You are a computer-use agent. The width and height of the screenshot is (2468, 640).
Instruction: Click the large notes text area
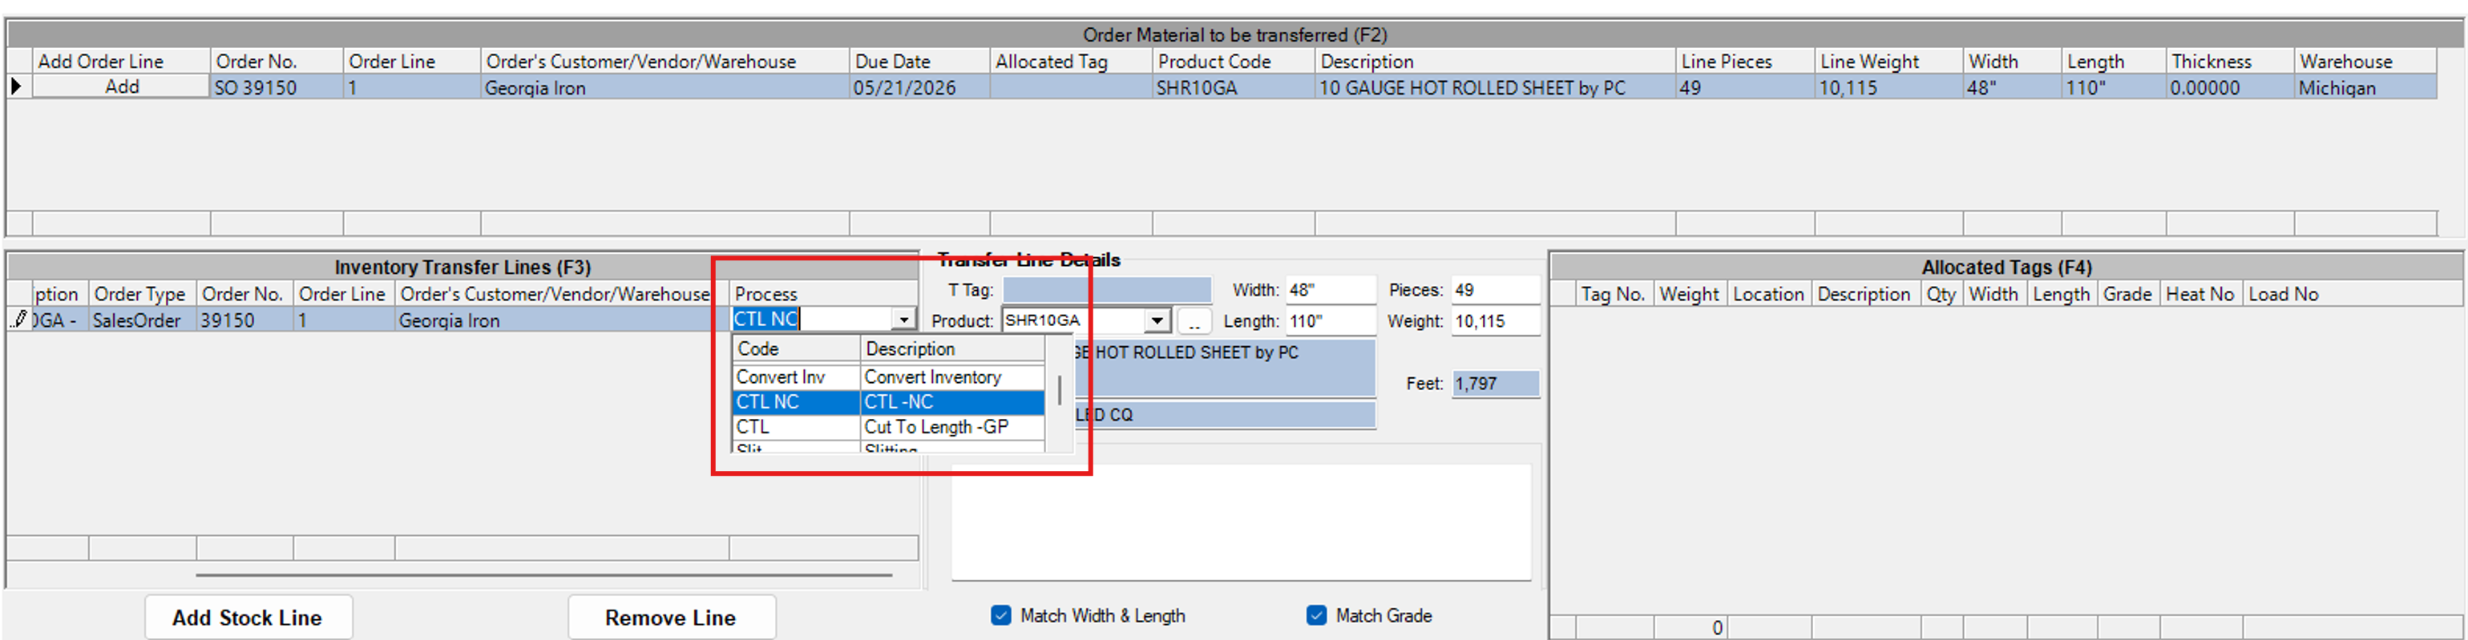1241,521
